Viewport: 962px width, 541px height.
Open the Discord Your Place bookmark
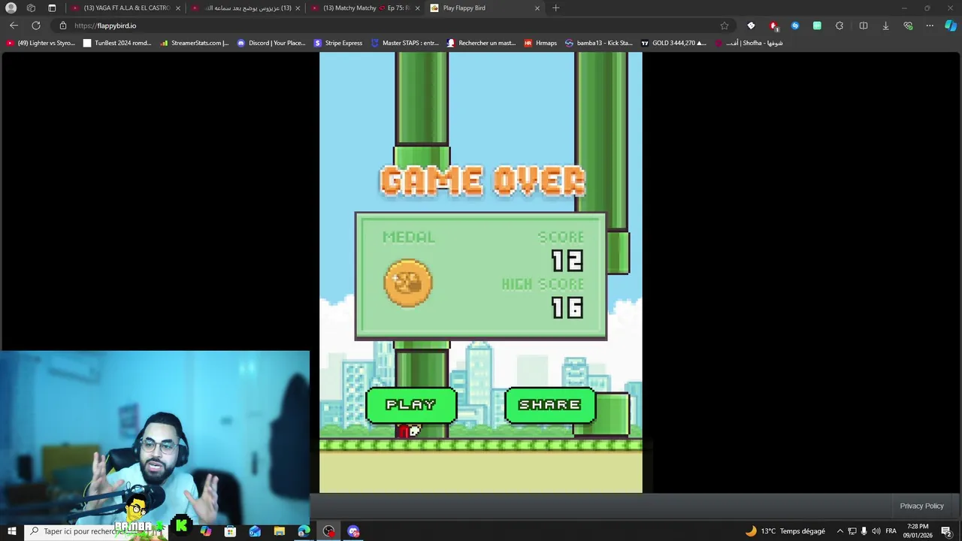coord(271,43)
